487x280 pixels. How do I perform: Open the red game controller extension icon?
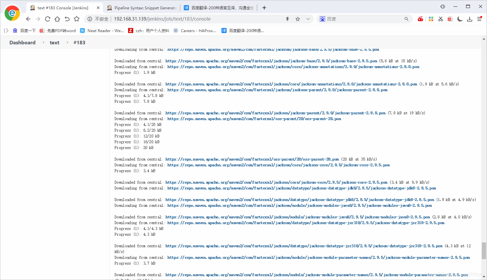coord(420,19)
